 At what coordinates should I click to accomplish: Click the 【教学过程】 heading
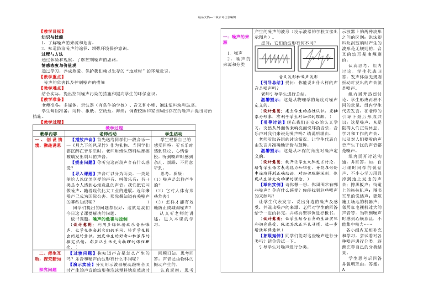(x=53, y=122)
